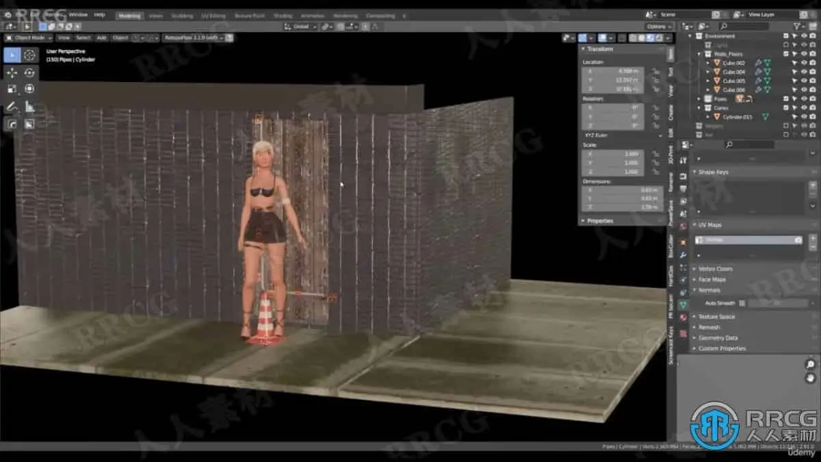Select the Transform tool in the viewport toolbar
821x462 pixels.
coord(29,89)
